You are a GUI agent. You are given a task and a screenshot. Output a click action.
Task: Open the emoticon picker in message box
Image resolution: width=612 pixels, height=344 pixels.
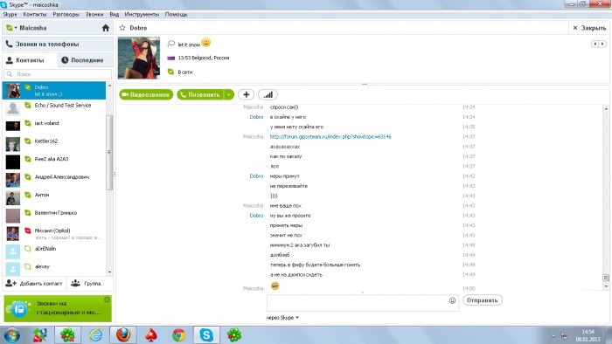[452, 300]
